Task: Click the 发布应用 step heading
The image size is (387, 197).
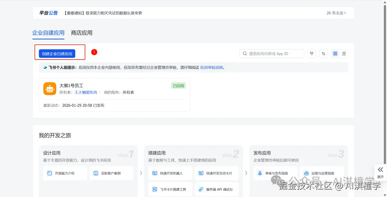Action: [262, 153]
